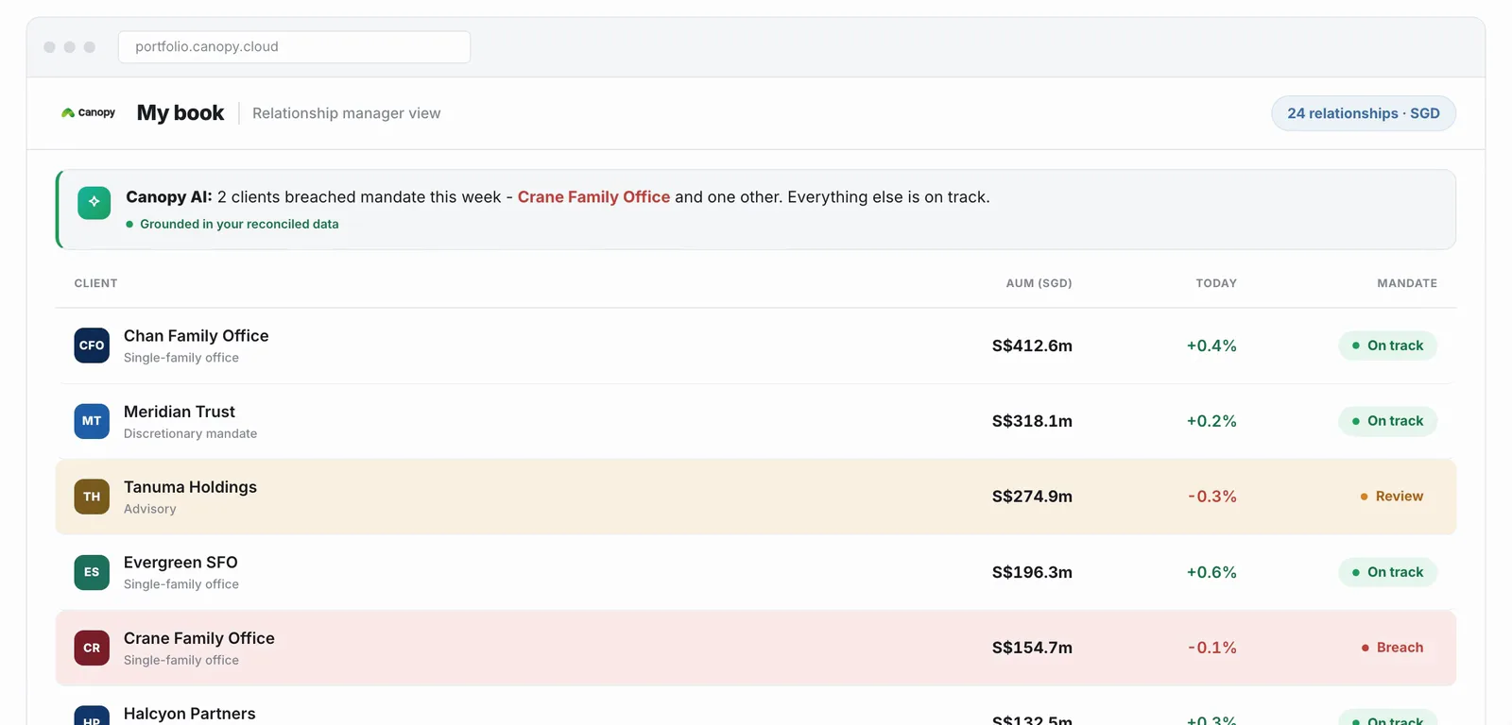Click the Grounded in your reconciled data note
This screenshot has height=725, width=1512.
tap(239, 225)
